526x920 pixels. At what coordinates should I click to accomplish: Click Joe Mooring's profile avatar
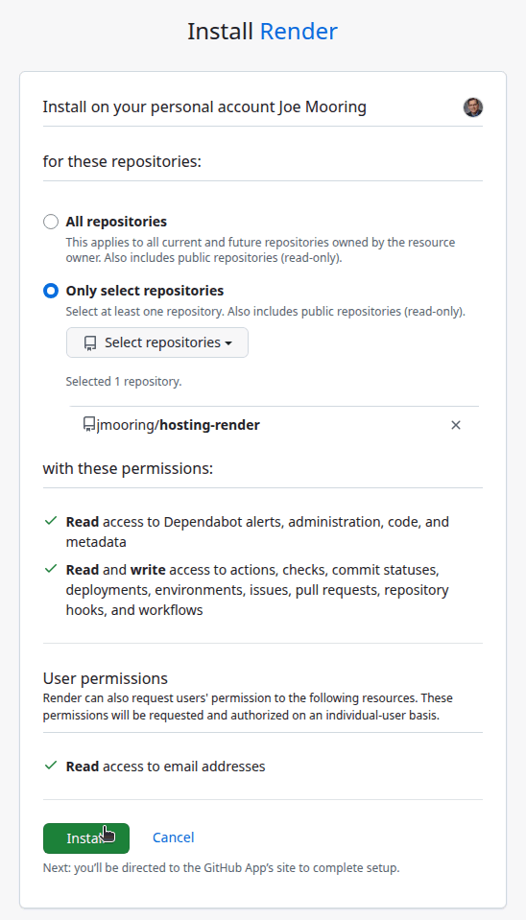[472, 107]
